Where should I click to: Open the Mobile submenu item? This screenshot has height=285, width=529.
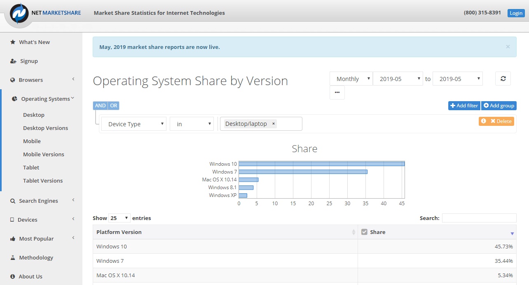(32, 141)
